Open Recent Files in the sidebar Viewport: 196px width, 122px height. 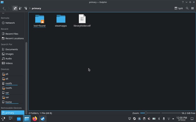tap(12, 34)
